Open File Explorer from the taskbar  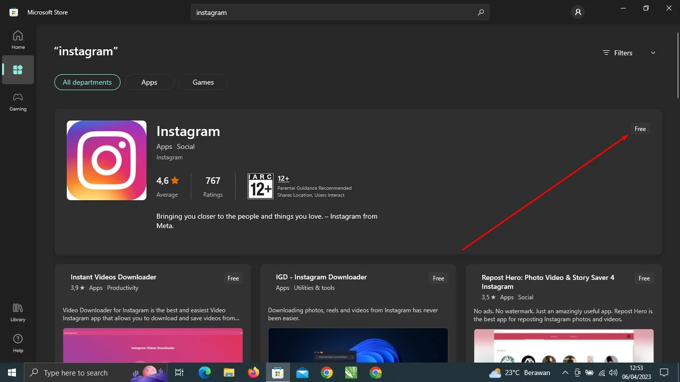tap(229, 373)
